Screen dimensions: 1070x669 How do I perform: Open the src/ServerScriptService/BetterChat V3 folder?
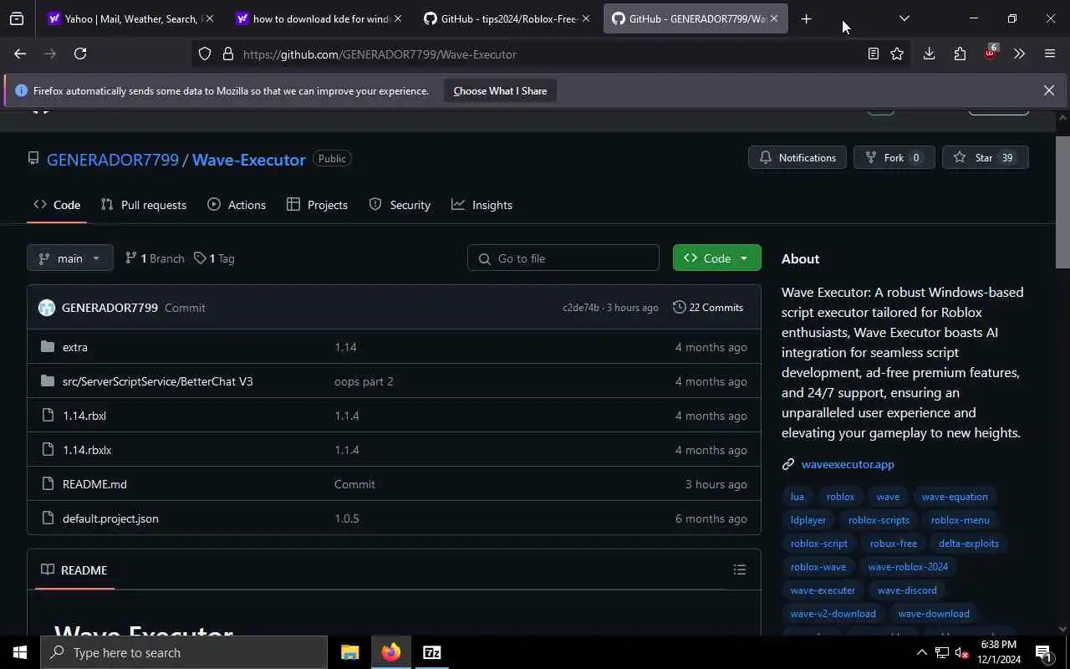tap(158, 381)
